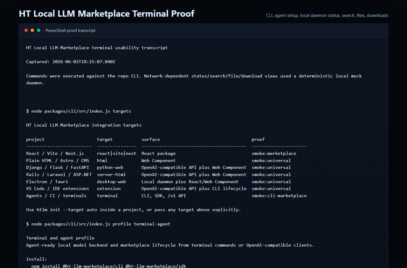Image resolution: width=407 pixels, height=268 pixels.
Task: Click the 'react|vite|next' target cell
Action: click(116, 153)
